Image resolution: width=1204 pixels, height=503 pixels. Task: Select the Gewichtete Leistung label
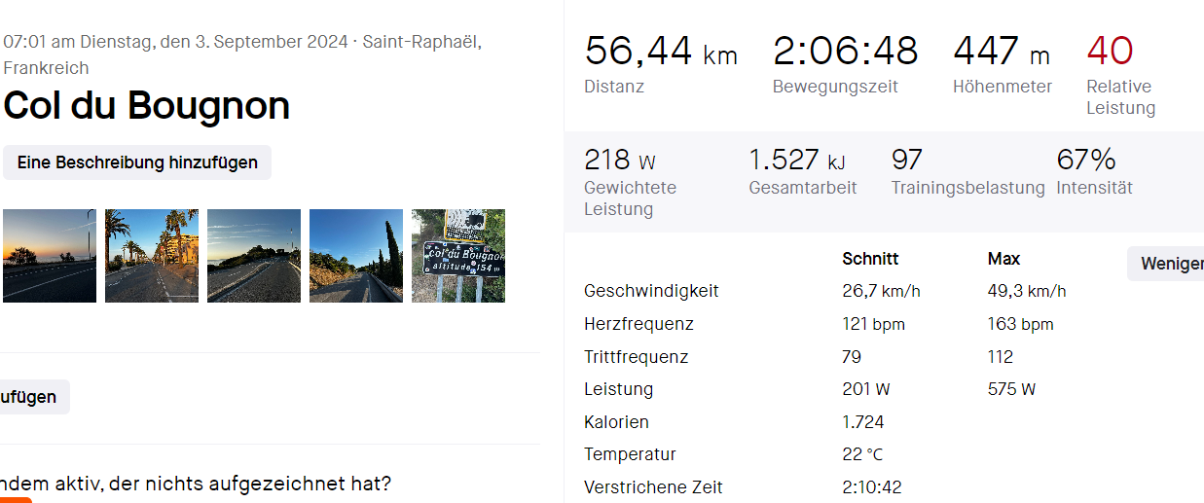pos(630,198)
